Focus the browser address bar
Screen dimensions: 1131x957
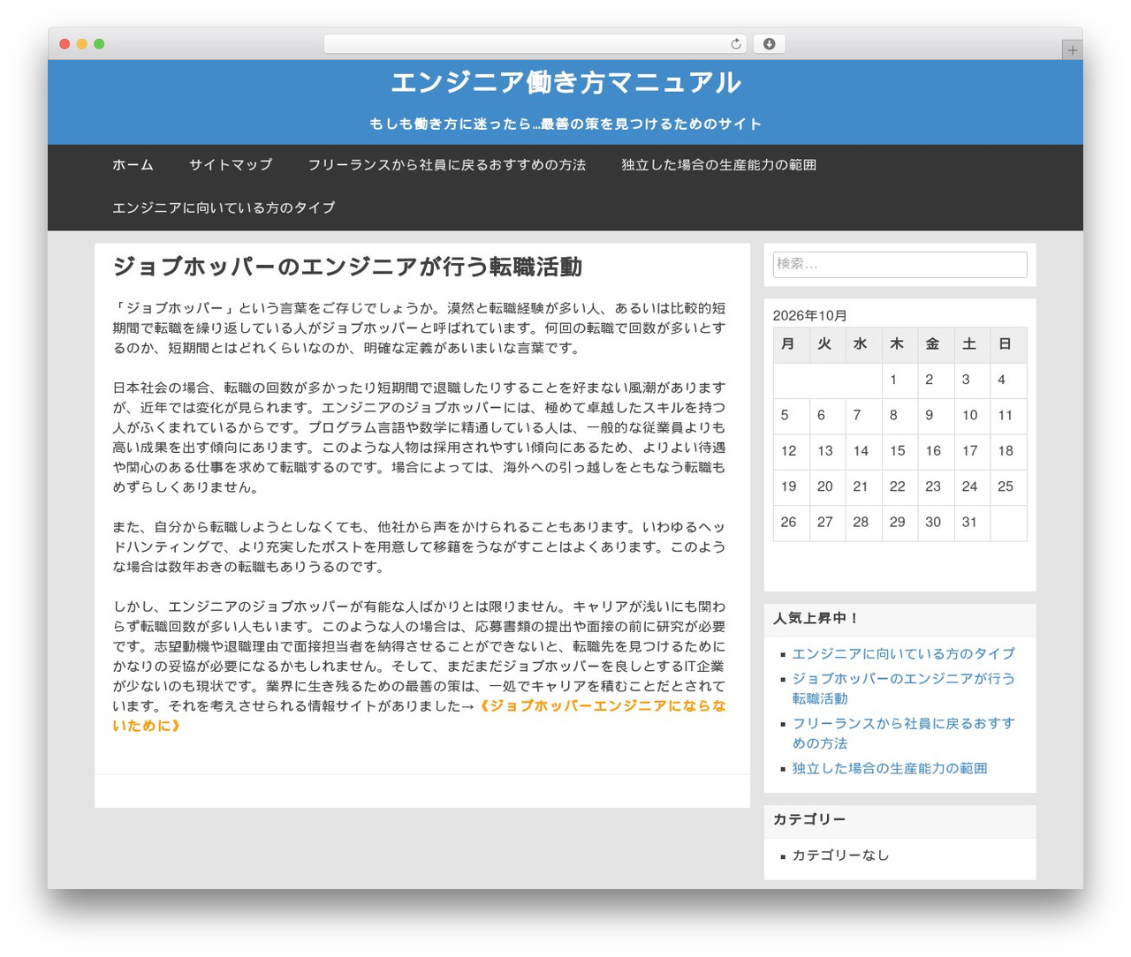pos(535,44)
